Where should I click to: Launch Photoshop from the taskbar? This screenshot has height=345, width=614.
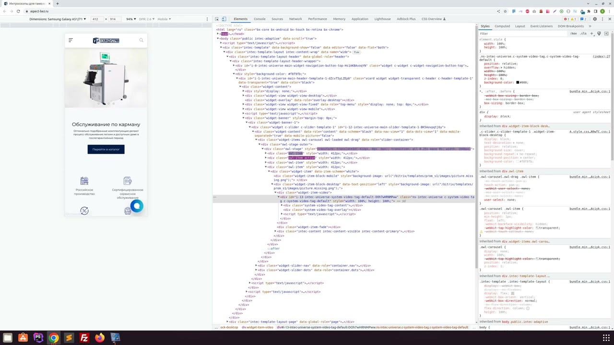tap(38, 338)
